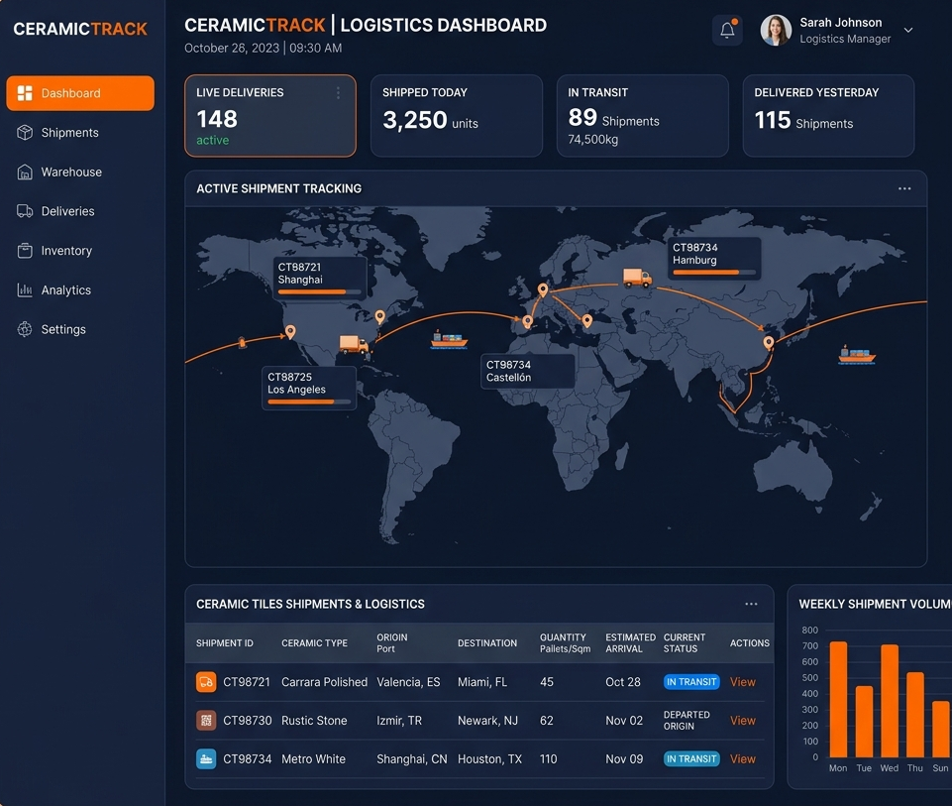Click Sarah Johnson's profile avatar
952x806 pixels.
coord(776,30)
